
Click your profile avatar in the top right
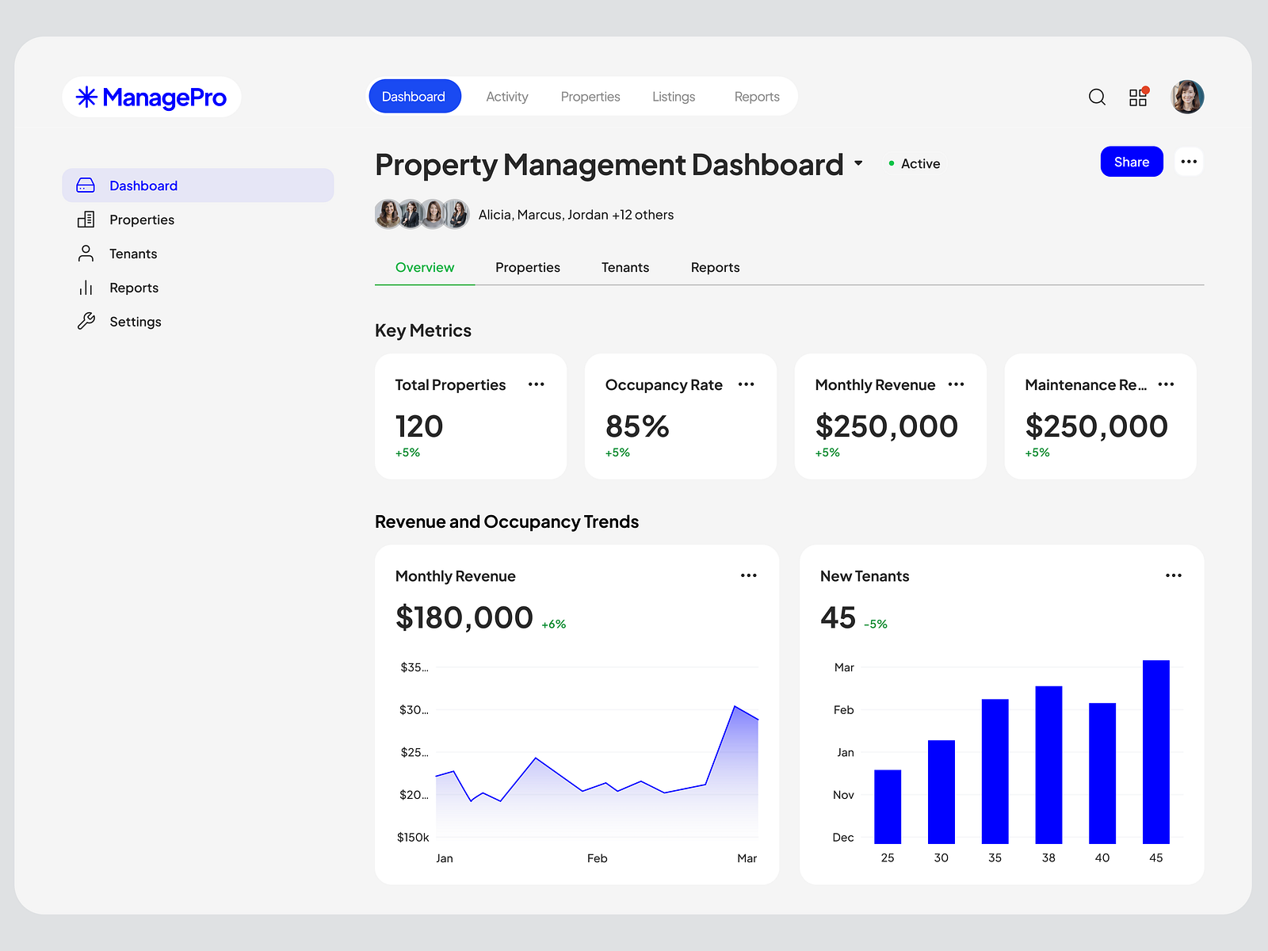(x=1186, y=97)
